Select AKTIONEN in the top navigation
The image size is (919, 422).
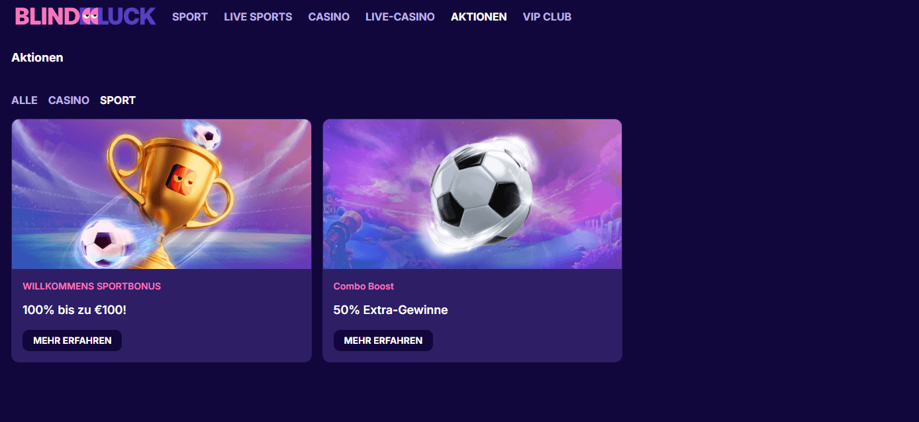coord(479,17)
